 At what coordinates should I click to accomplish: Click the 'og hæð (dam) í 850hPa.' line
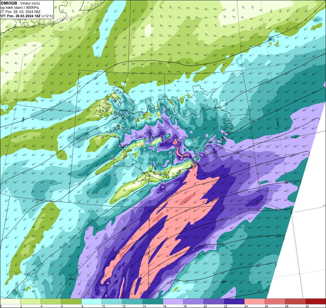pos(20,8)
